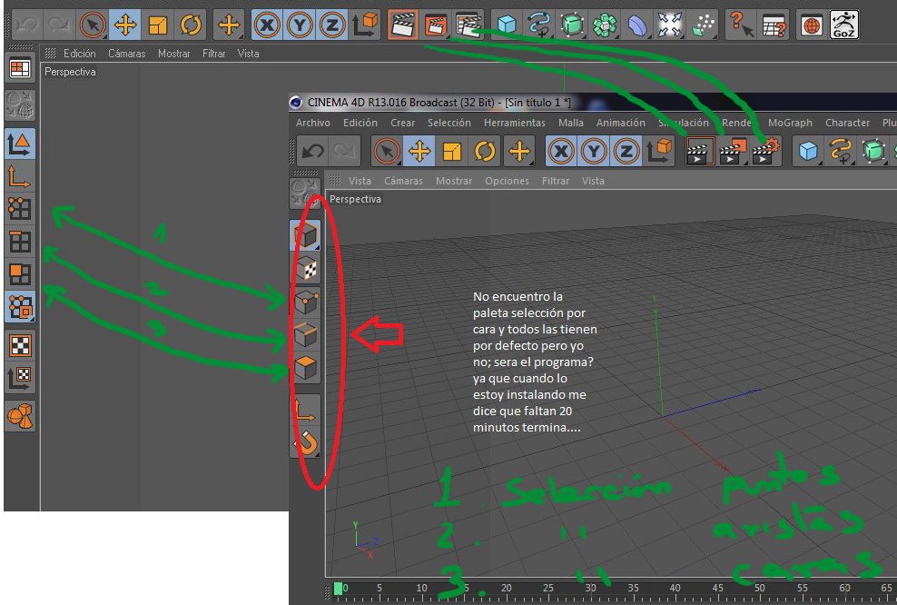Click Redo in the back window toolbar
Screen dimensions: 897x605
point(59,25)
